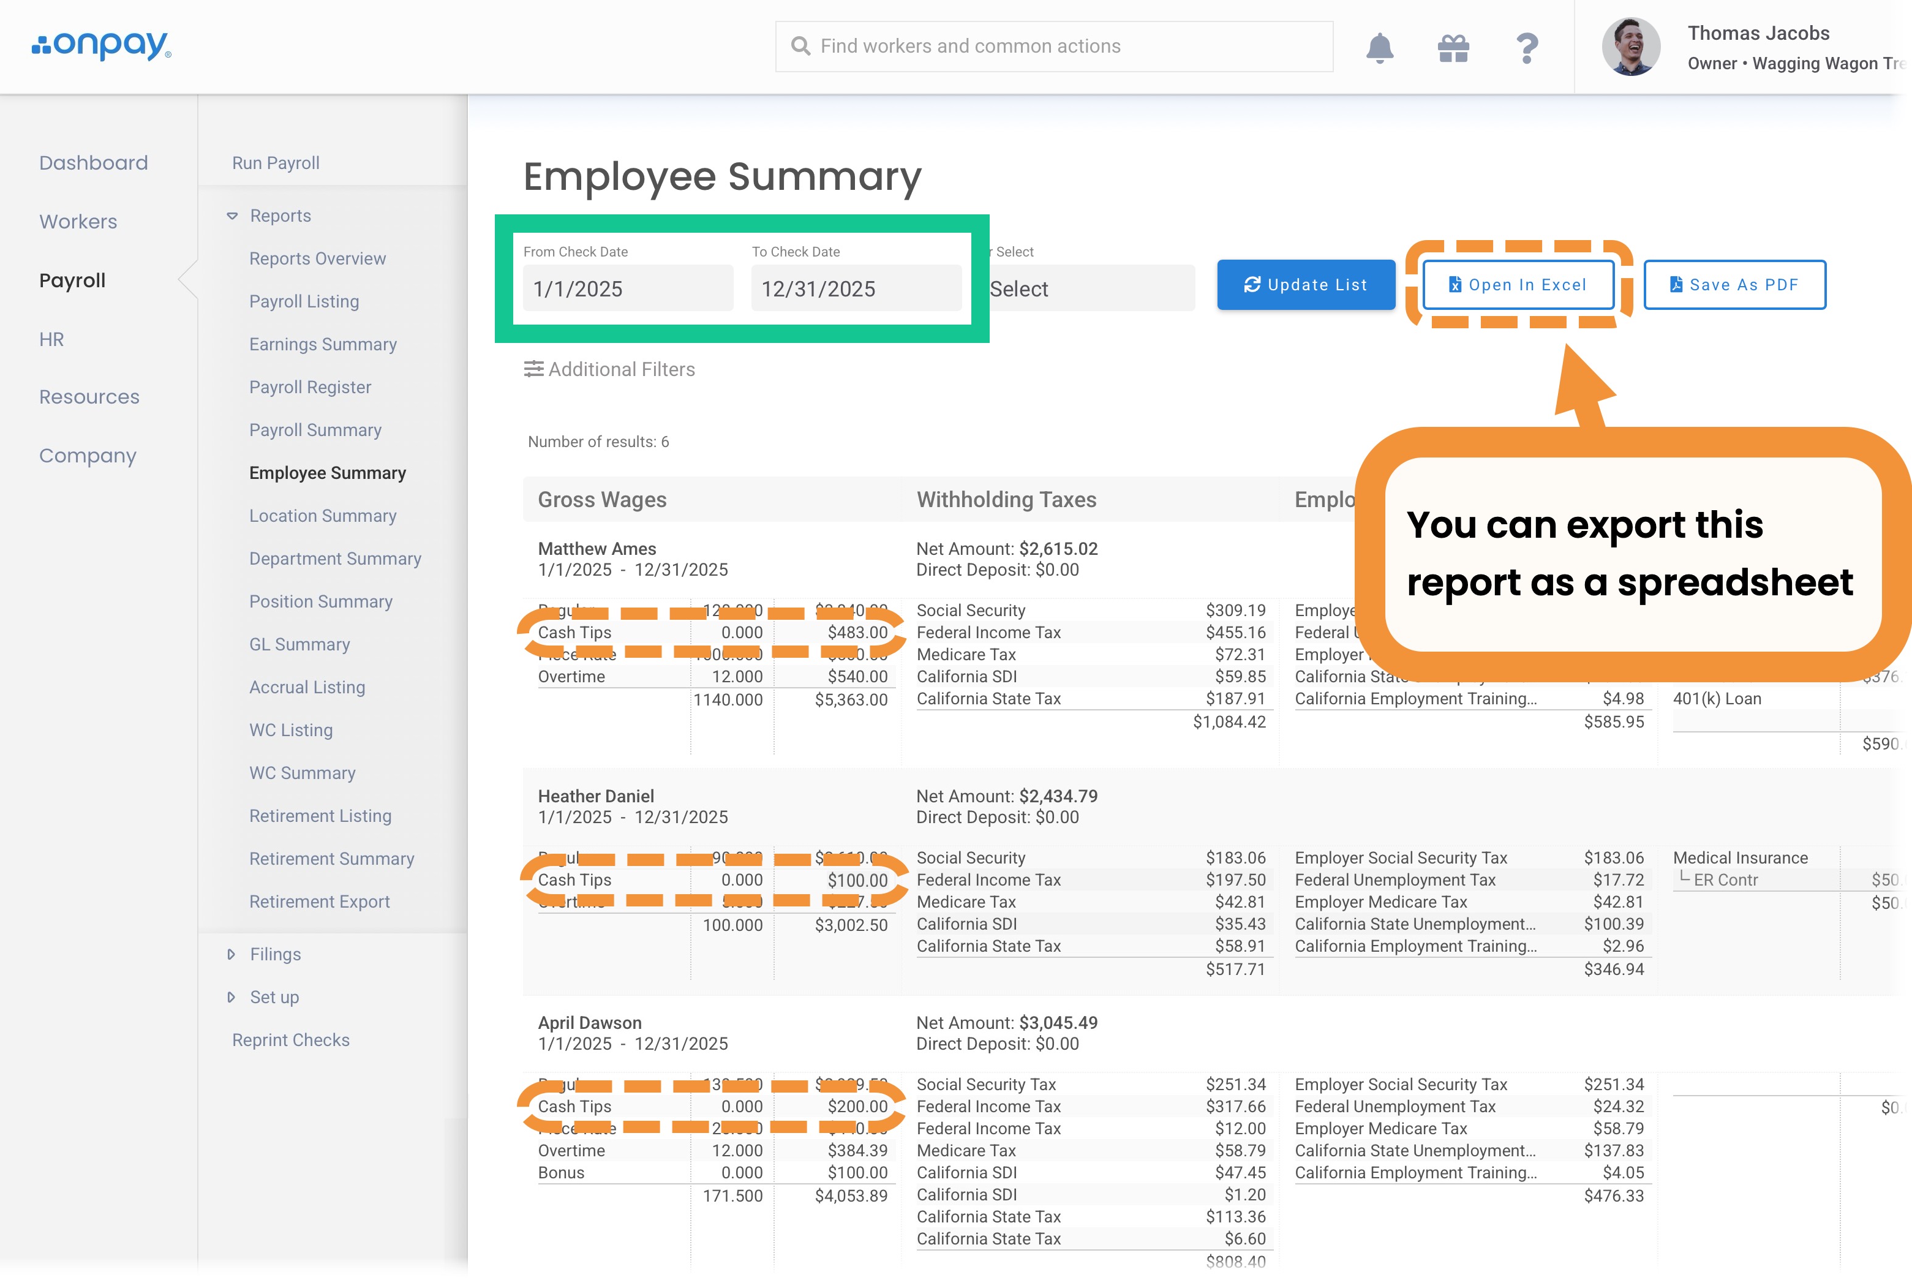This screenshot has height=1280, width=1912.
Task: Open the Workers menu item
Action: click(x=78, y=221)
